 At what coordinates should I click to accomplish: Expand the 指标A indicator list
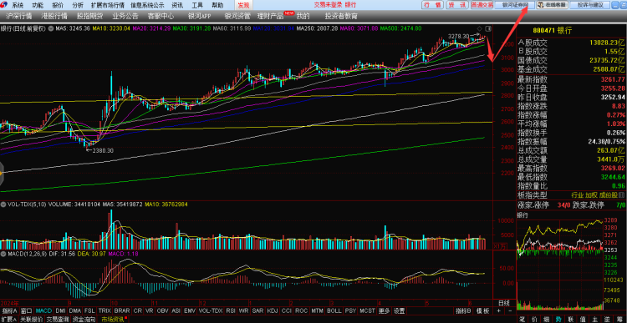click(x=9, y=310)
